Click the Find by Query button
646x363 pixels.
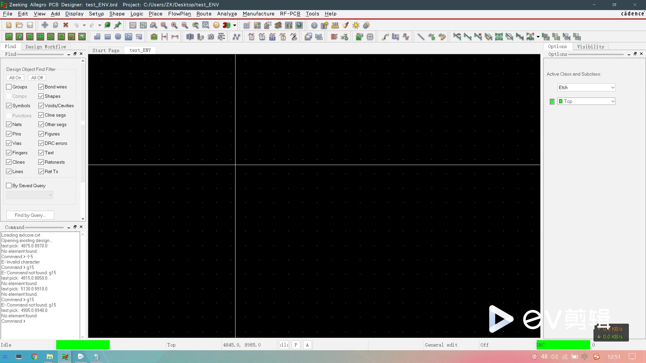pos(30,215)
